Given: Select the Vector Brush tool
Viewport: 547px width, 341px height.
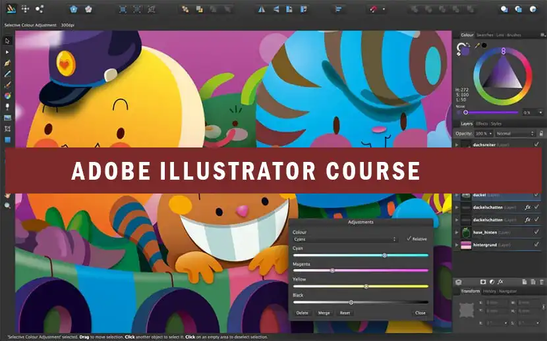Looking at the screenshot, I should pos(7,85).
